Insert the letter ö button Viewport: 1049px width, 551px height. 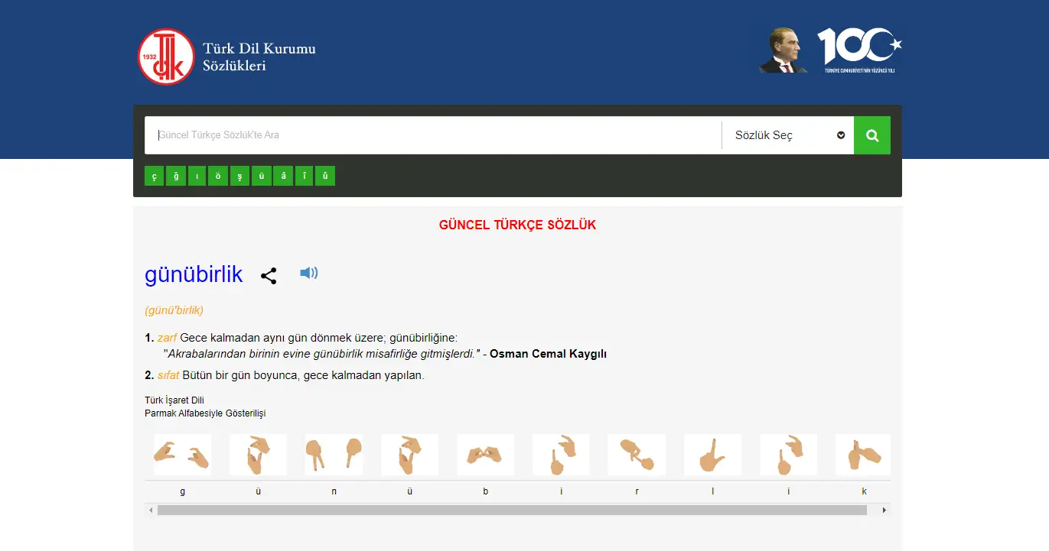(x=218, y=177)
